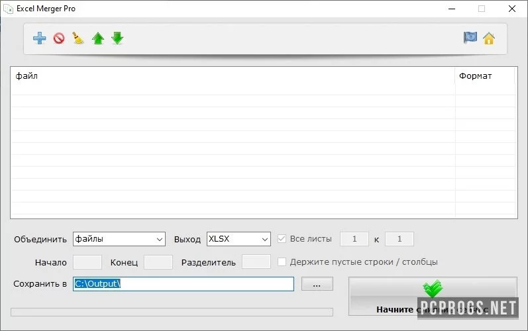This screenshot has width=528, height=331.
Task: Click the Конец input field
Action: tap(158, 262)
